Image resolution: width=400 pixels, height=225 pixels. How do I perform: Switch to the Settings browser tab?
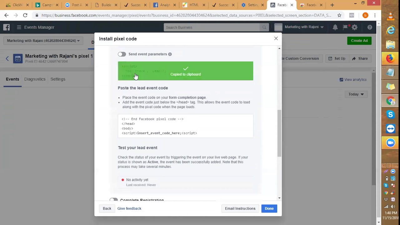click(x=252, y=5)
